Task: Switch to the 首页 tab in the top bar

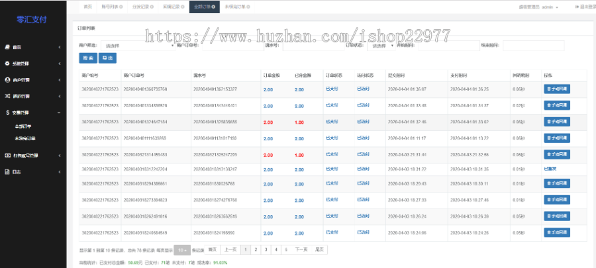Action: click(x=88, y=7)
